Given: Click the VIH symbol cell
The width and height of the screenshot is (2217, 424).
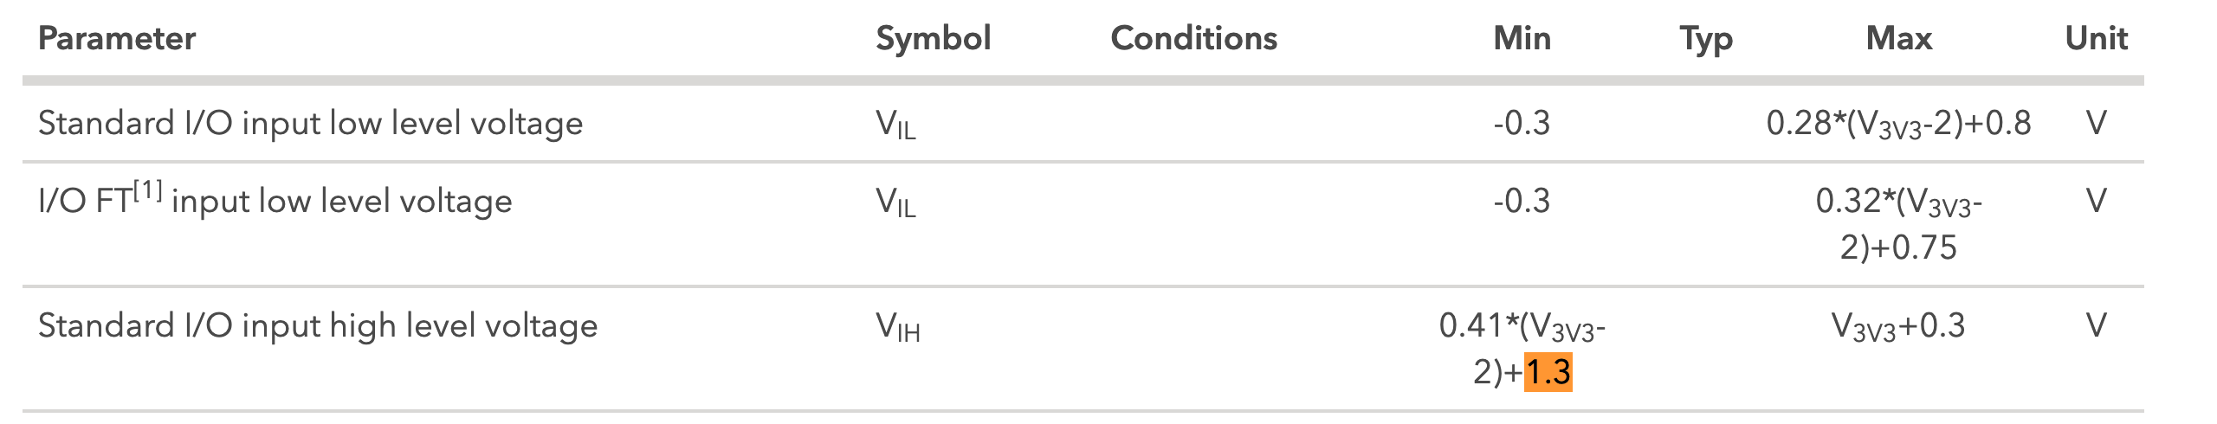Looking at the screenshot, I should coord(898,328).
